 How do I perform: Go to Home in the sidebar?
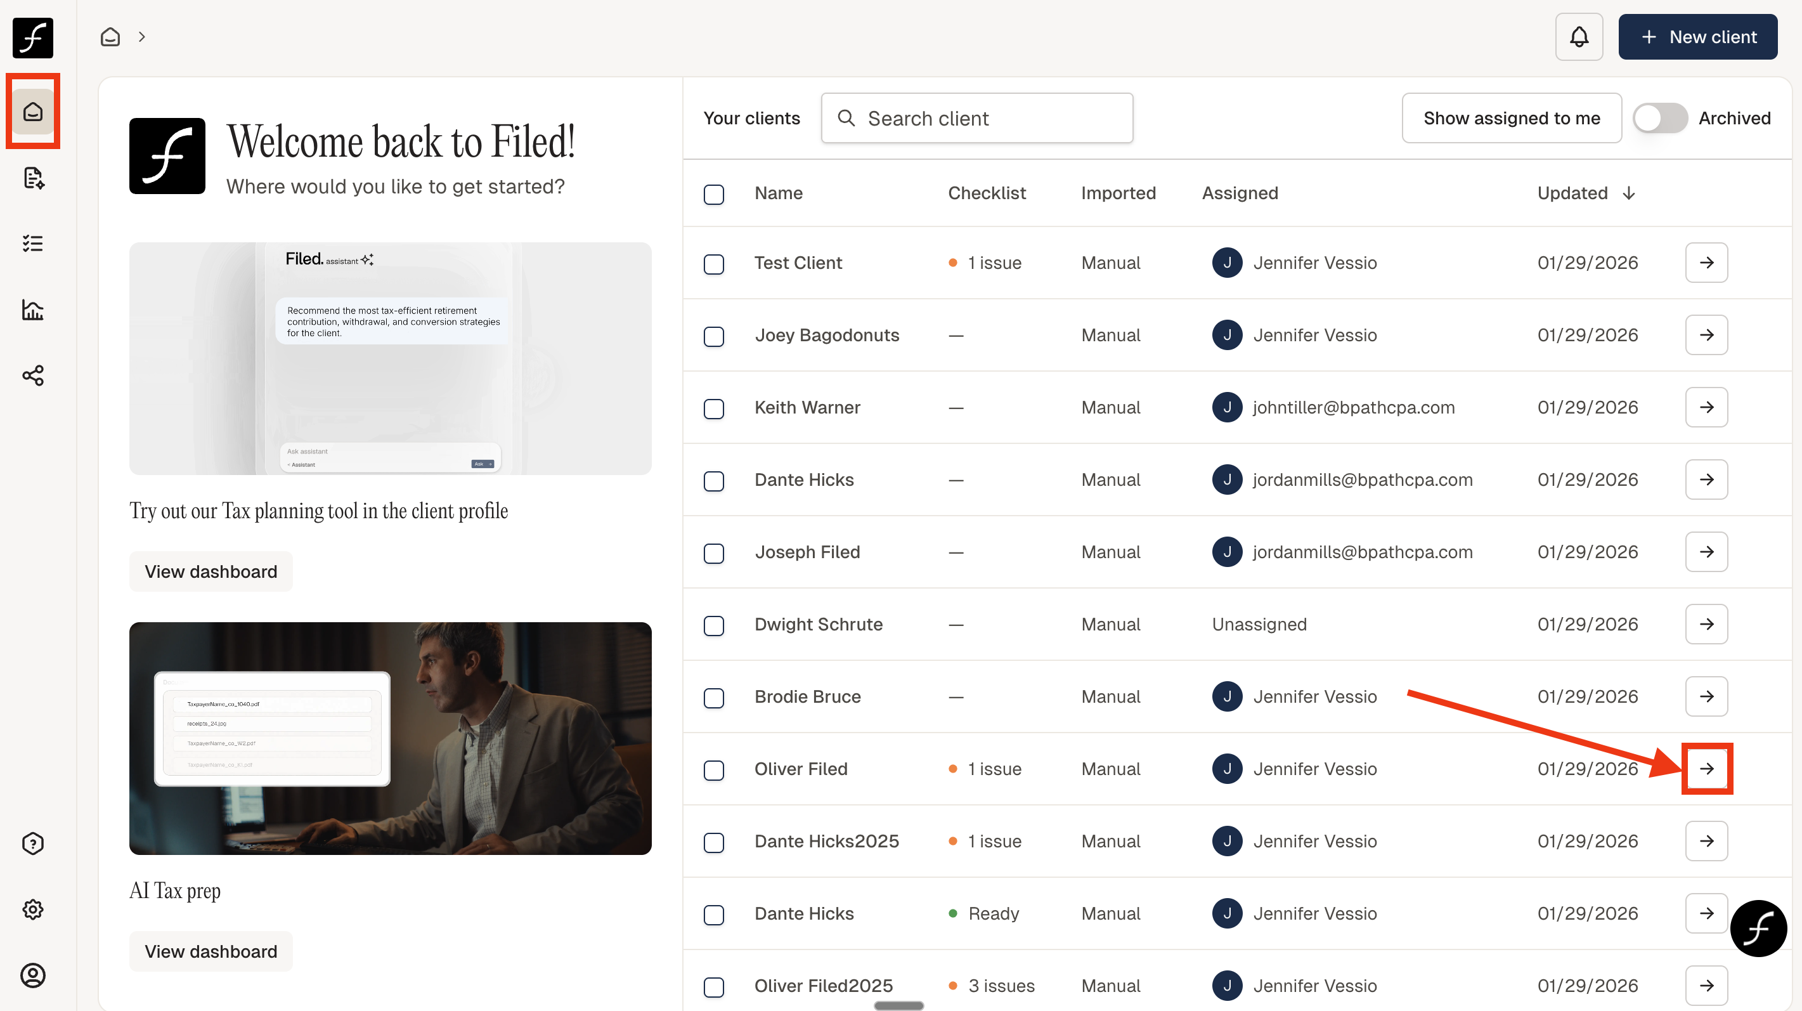tap(33, 111)
